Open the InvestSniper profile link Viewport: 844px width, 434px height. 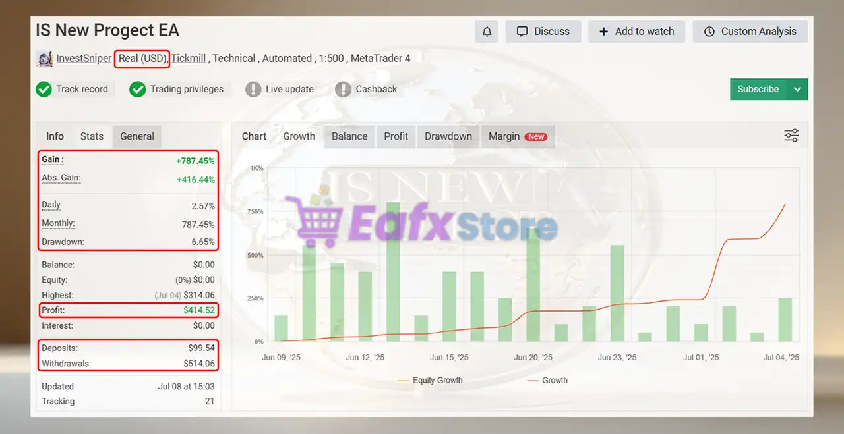(x=84, y=59)
